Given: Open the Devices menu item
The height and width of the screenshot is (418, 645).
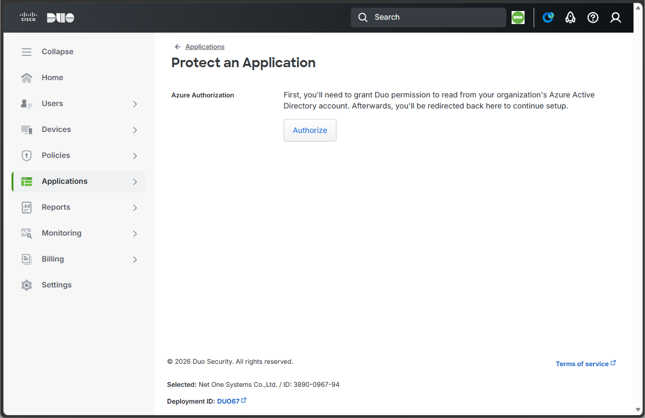Looking at the screenshot, I should tap(78, 130).
